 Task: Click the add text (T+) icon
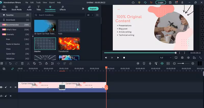[x=40, y=63]
